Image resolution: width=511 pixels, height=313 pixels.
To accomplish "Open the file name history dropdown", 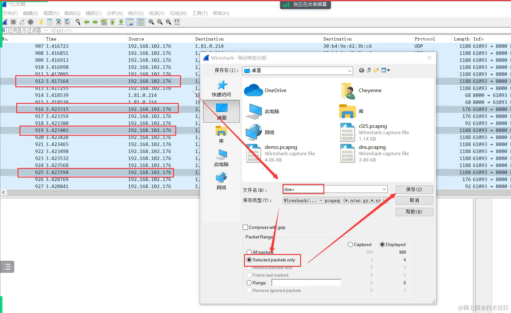I will click(384, 189).
